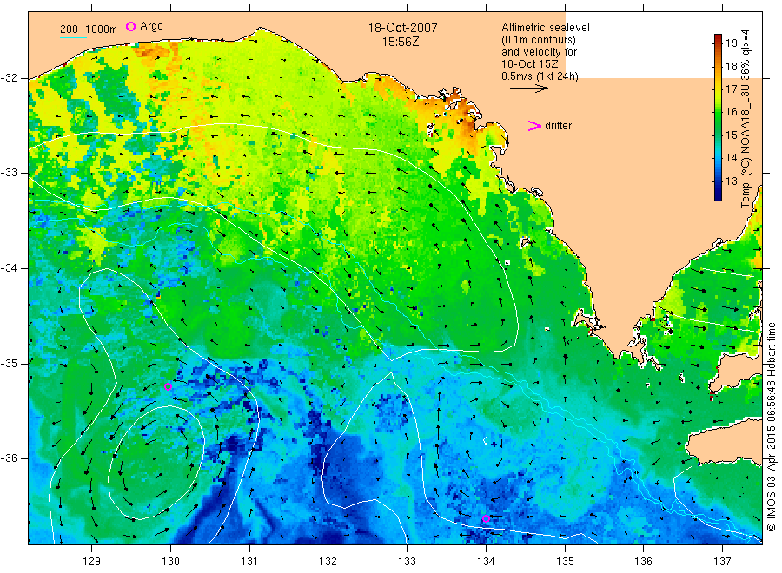Screen dimensions: 782x573
Task: Click the 19 degree label on color bar
Action: point(731,43)
